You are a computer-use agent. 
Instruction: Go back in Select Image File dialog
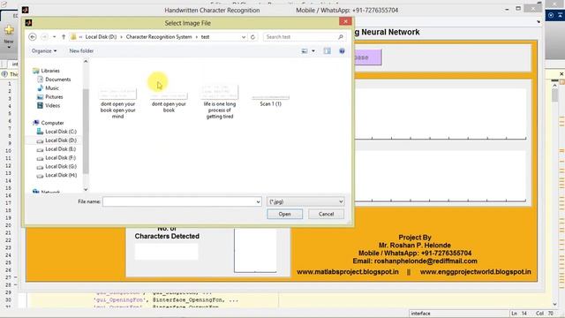pyautogui.click(x=33, y=37)
